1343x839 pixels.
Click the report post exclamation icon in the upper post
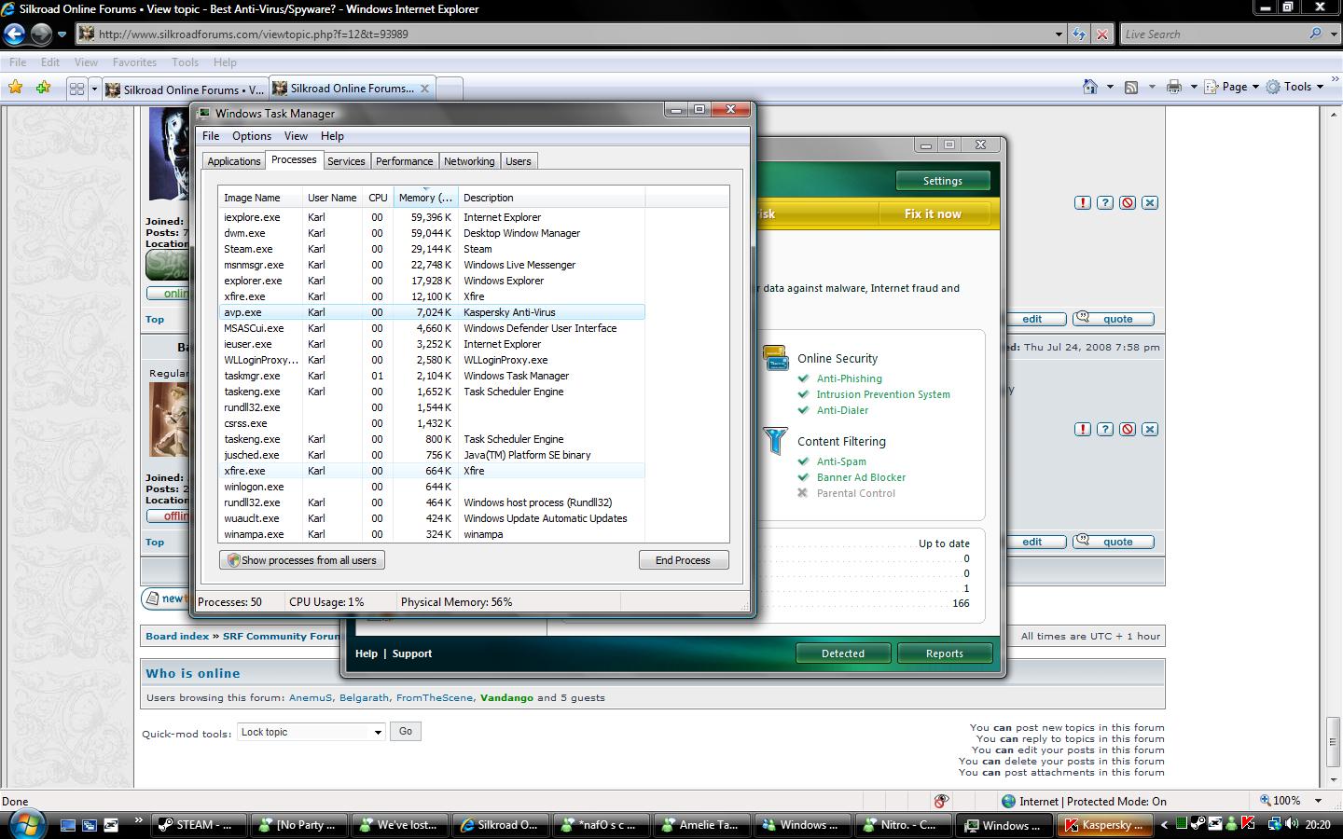(1082, 202)
